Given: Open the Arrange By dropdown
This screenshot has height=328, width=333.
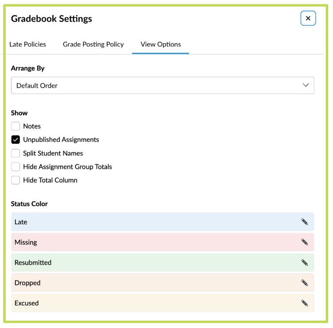Looking at the screenshot, I should [162, 86].
